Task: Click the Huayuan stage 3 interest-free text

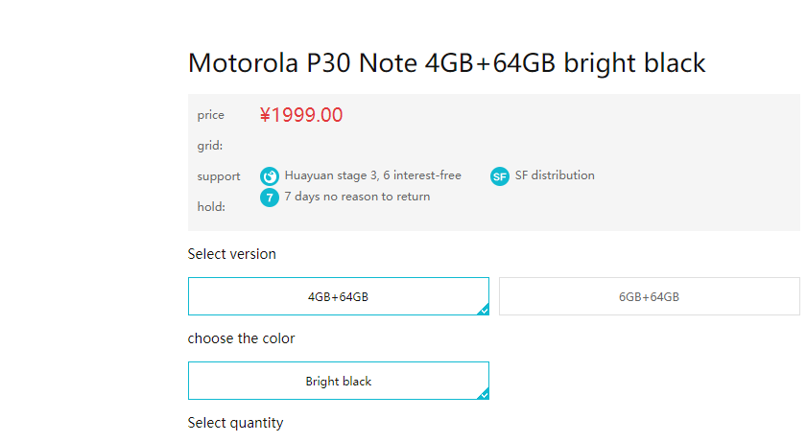Action: 372,175
